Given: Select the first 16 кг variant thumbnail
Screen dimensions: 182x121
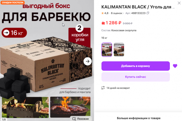Looking at the screenshot, I should click(107, 50).
